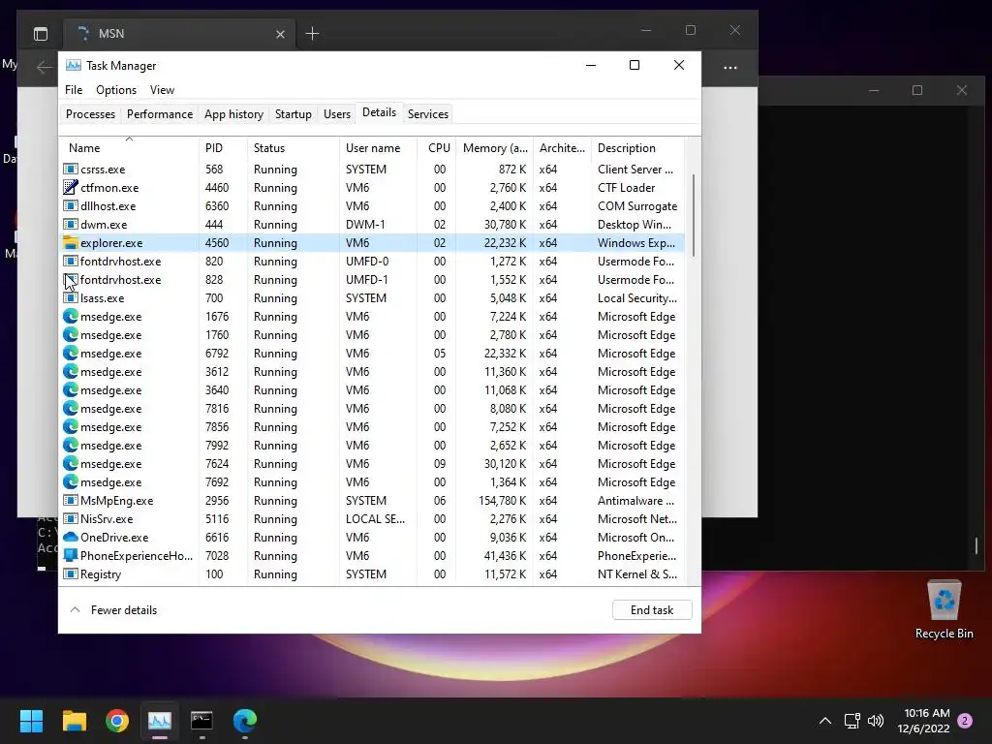The width and height of the screenshot is (992, 744).
Task: Click the explorer.exe folder icon
Action: (x=70, y=243)
